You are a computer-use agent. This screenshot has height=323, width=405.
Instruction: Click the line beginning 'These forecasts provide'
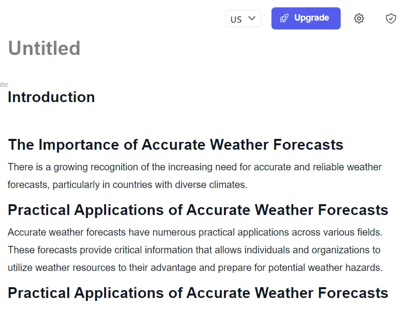194,250
